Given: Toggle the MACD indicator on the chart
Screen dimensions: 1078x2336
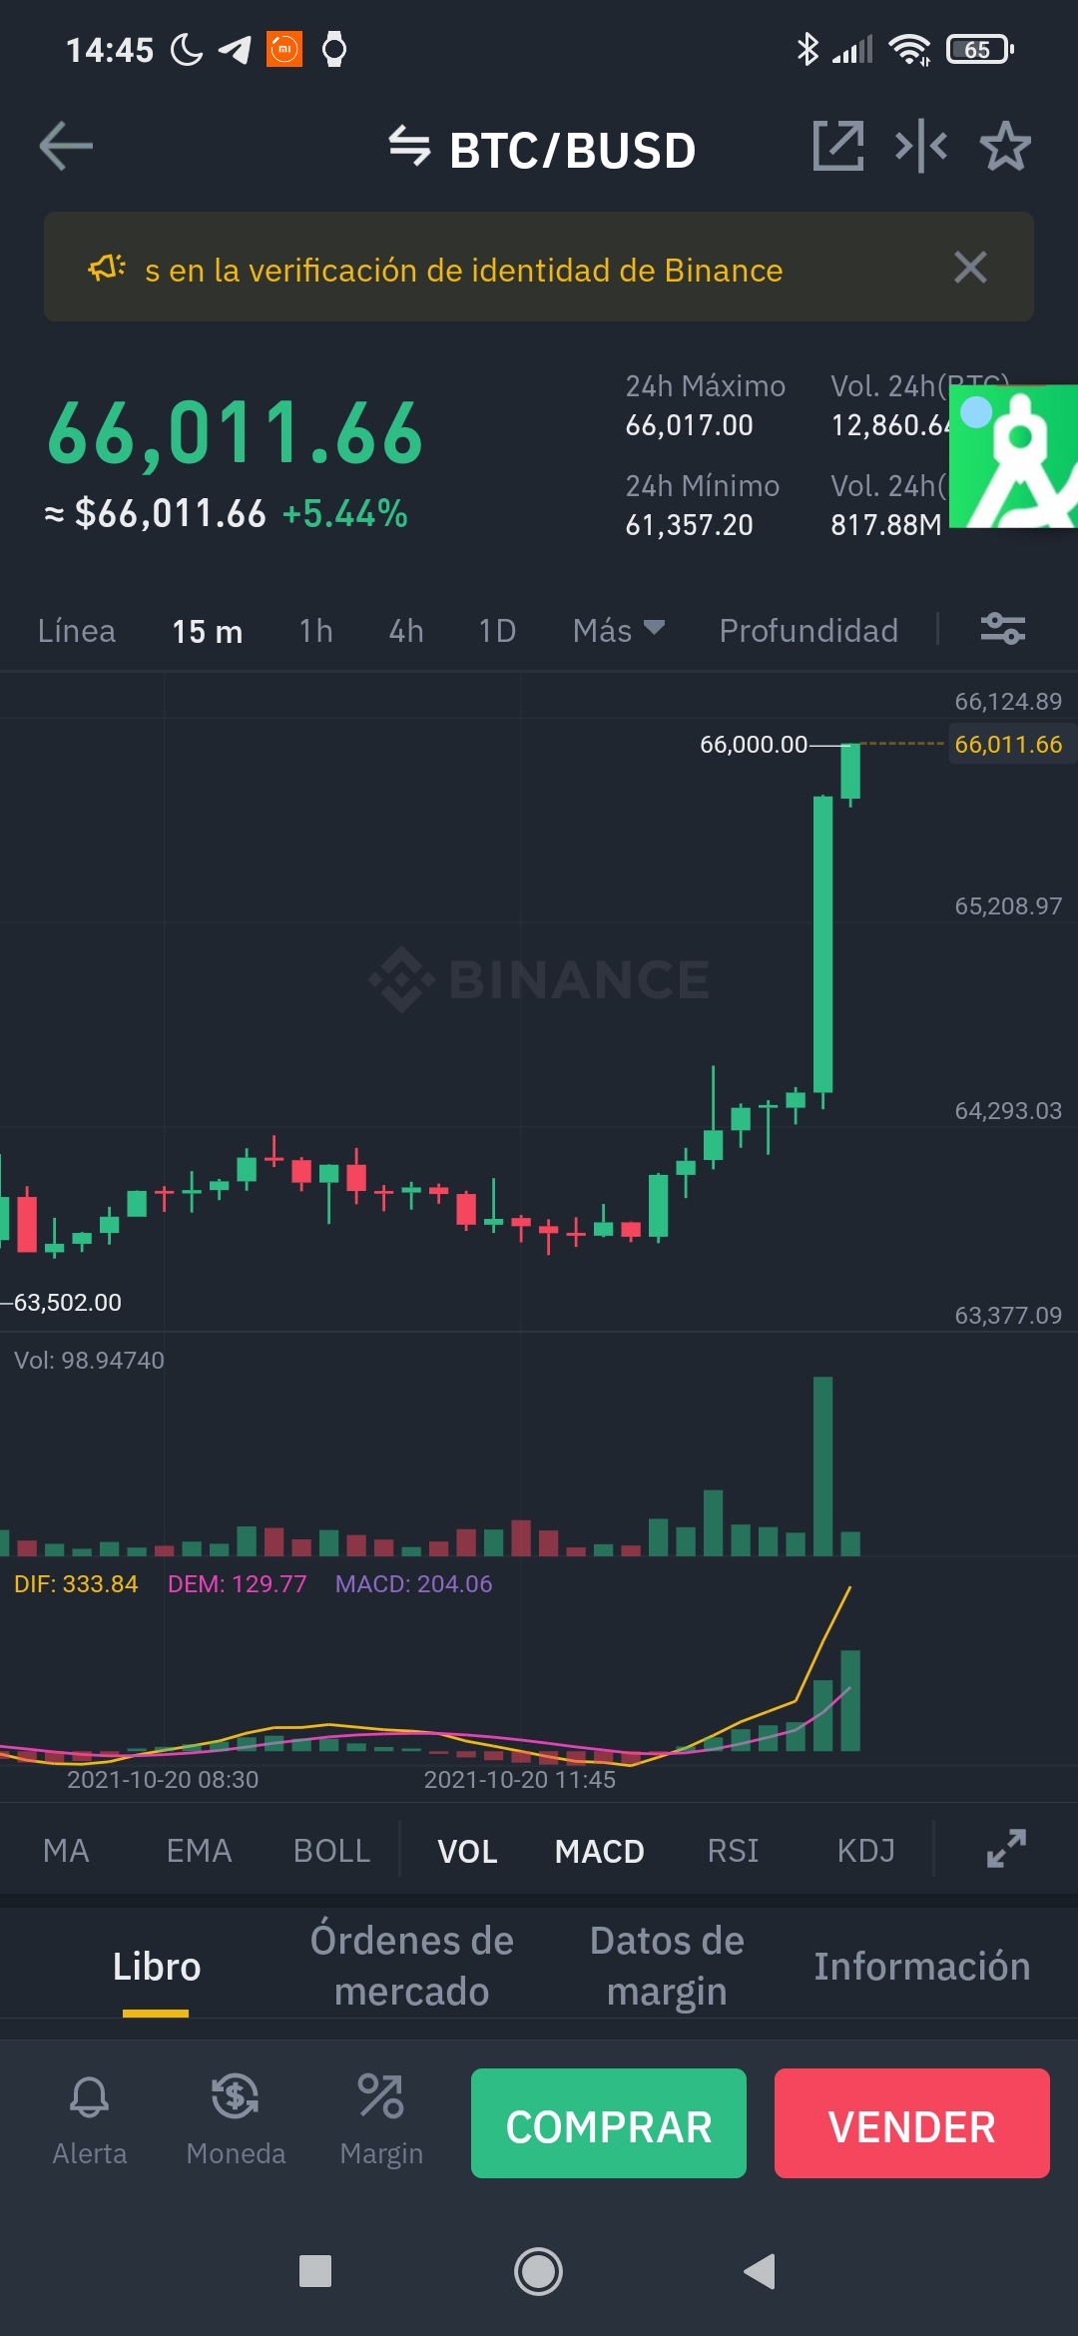Looking at the screenshot, I should tap(599, 1850).
